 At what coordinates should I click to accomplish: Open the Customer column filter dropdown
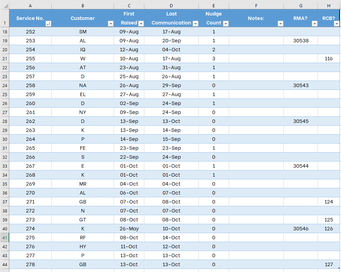[x=111, y=24]
